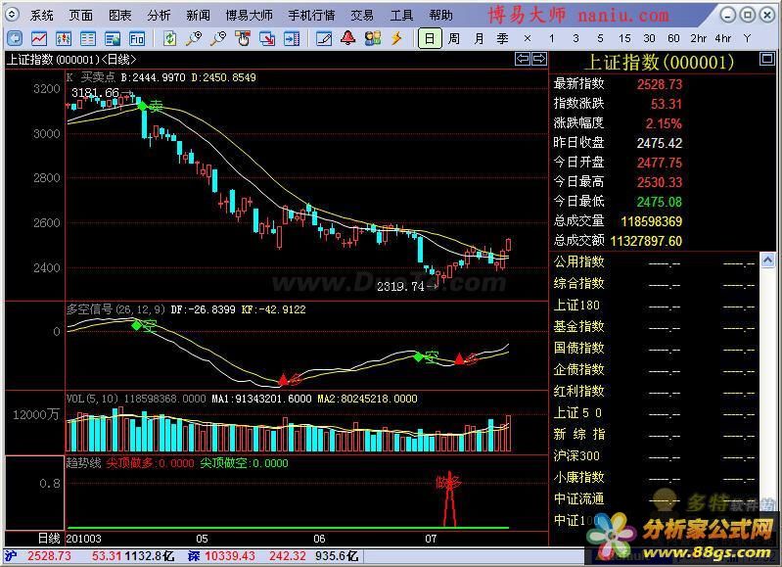Select the 15 minute period toggle

point(624,38)
